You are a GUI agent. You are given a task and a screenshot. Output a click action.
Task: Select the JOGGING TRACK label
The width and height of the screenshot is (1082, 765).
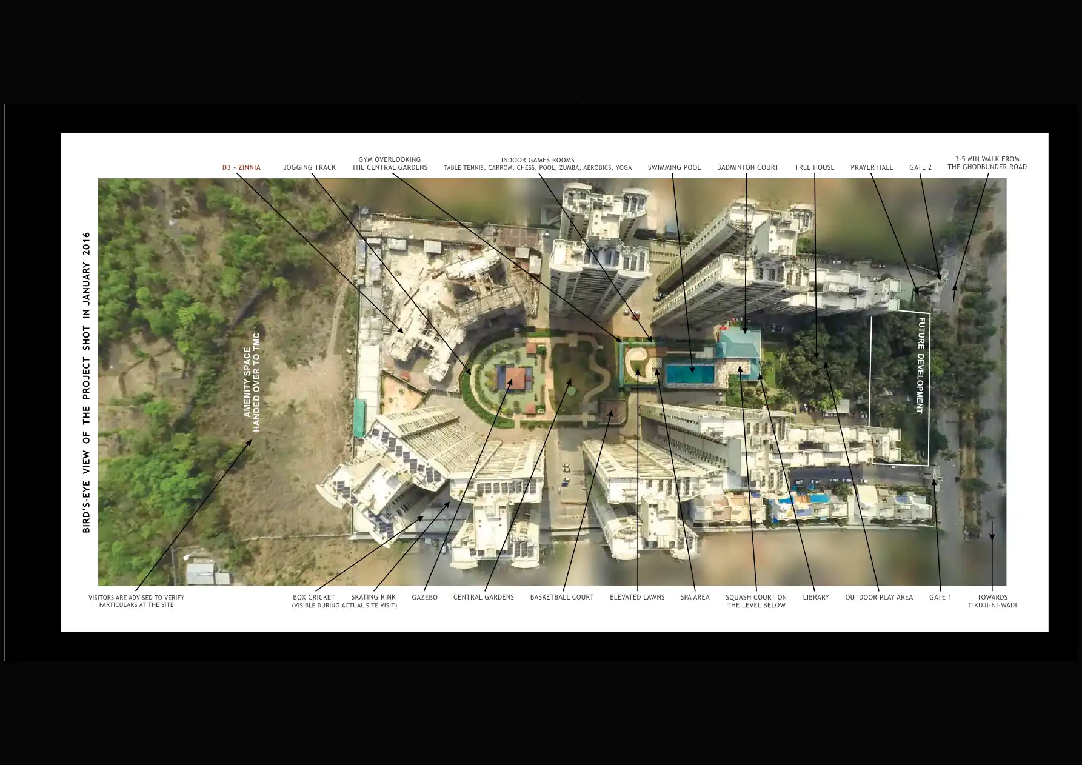tap(309, 167)
